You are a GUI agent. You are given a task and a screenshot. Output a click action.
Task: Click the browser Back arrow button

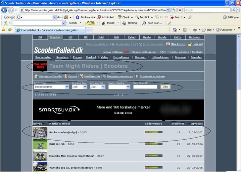(4, 10)
